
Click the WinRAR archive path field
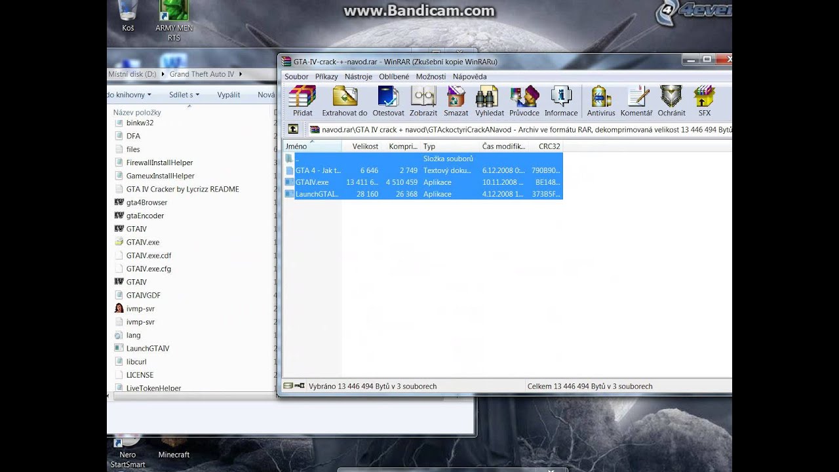pos(520,130)
